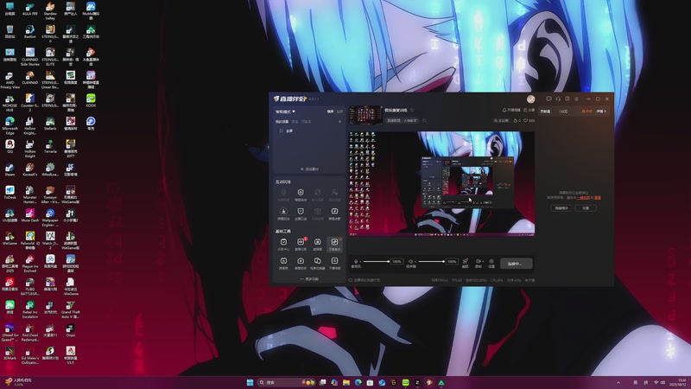Toggle 主播成长激励计划 option in status bar
This screenshot has width=691, height=389.
coord(365,280)
